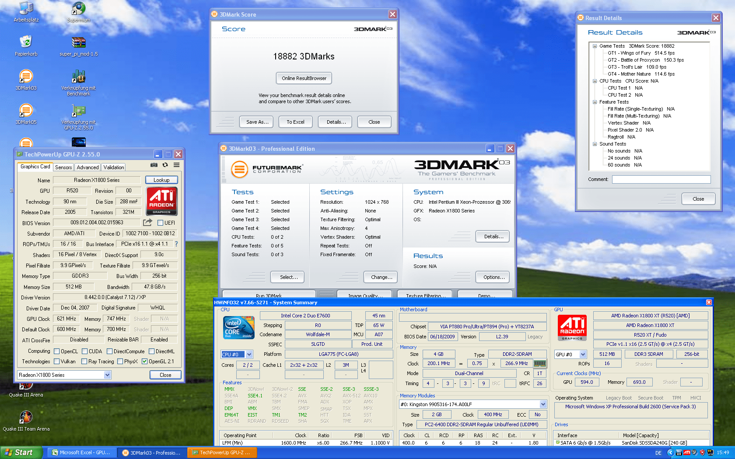Open the Kingston memory module dropdown
This screenshot has height=459, width=735.
click(543, 404)
